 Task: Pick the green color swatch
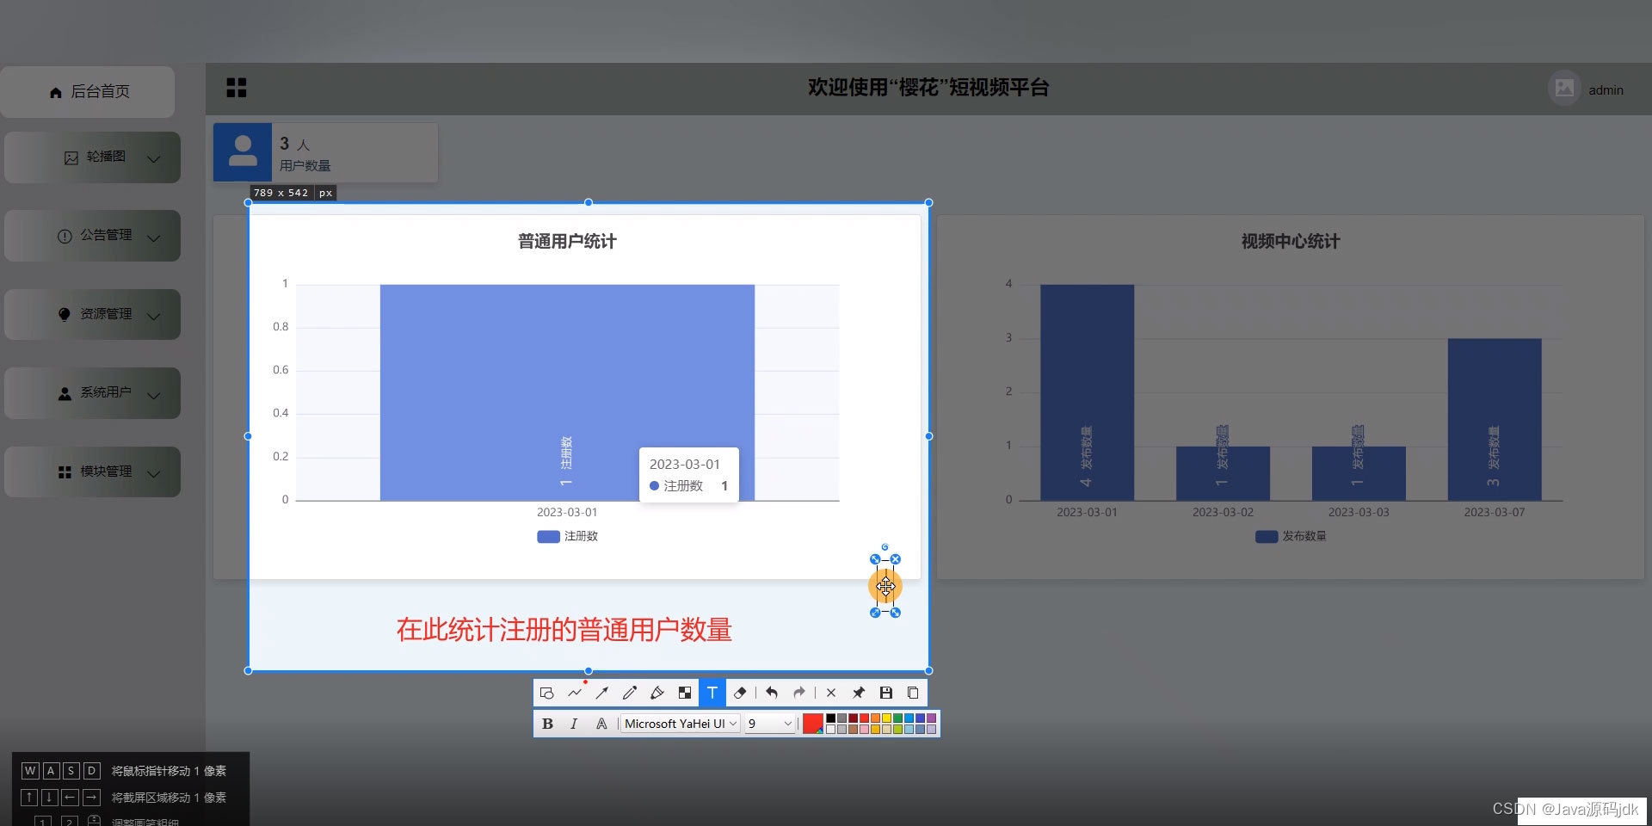(x=897, y=718)
